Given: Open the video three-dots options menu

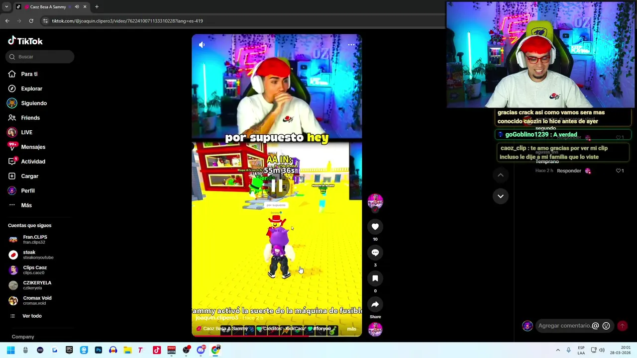Looking at the screenshot, I should pyautogui.click(x=351, y=45).
